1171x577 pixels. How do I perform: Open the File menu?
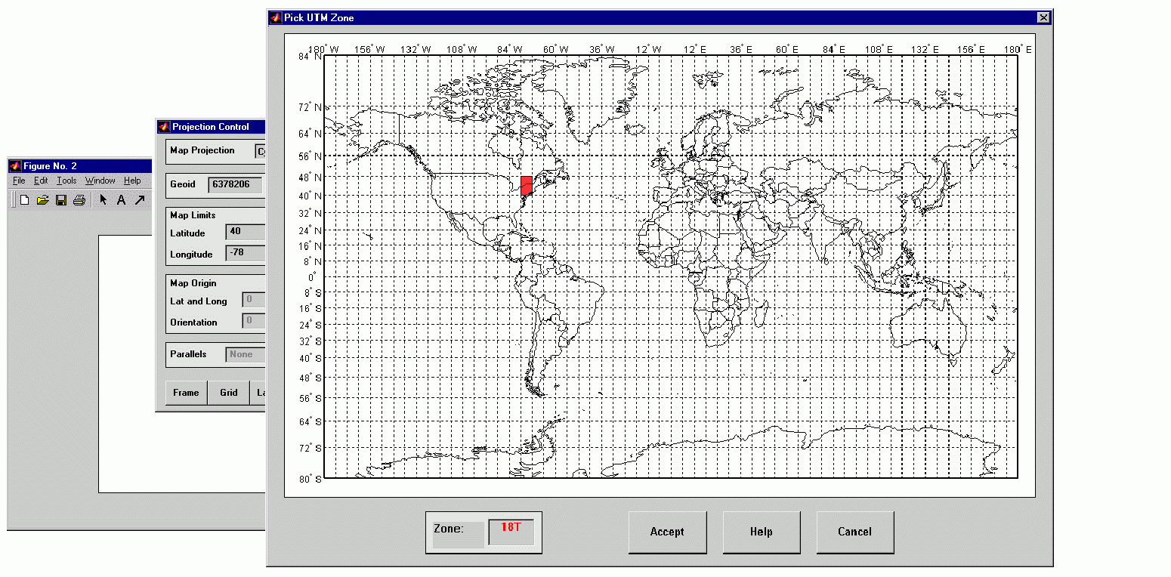[19, 181]
